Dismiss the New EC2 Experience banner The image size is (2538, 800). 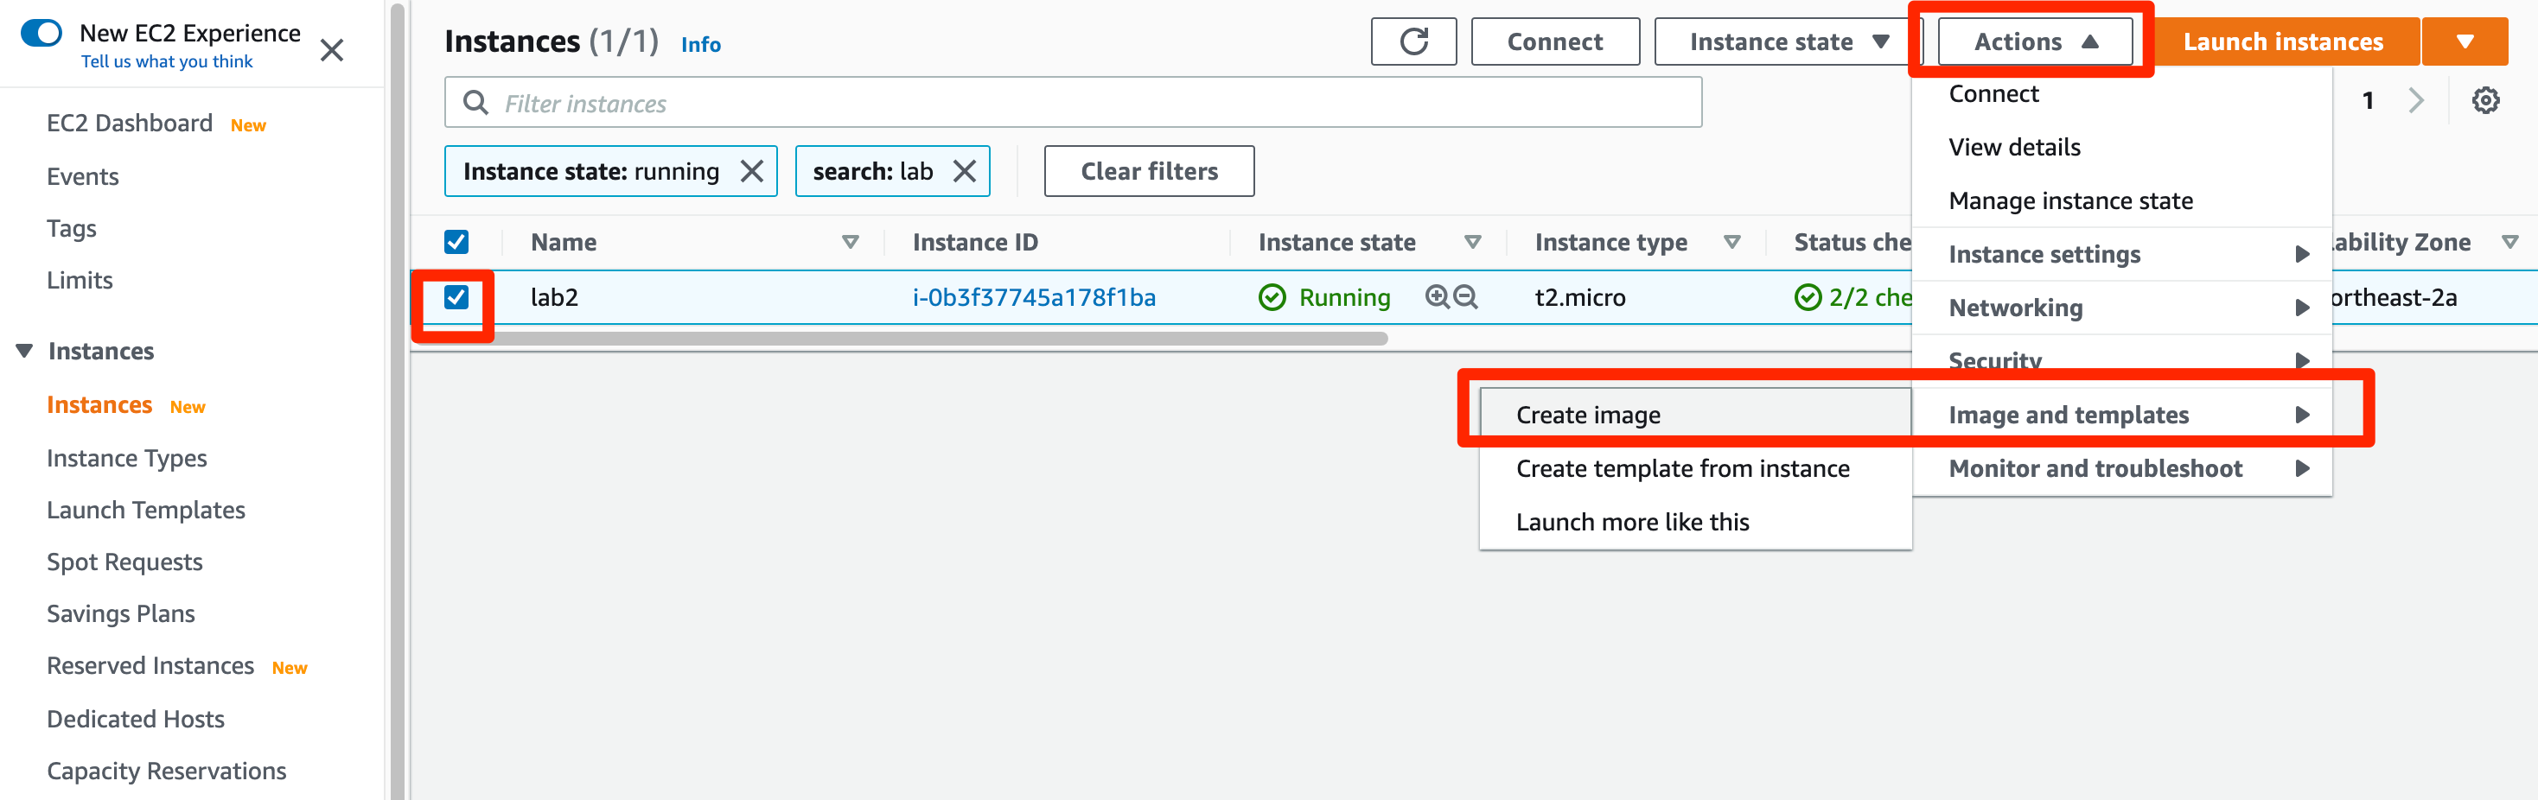332,50
